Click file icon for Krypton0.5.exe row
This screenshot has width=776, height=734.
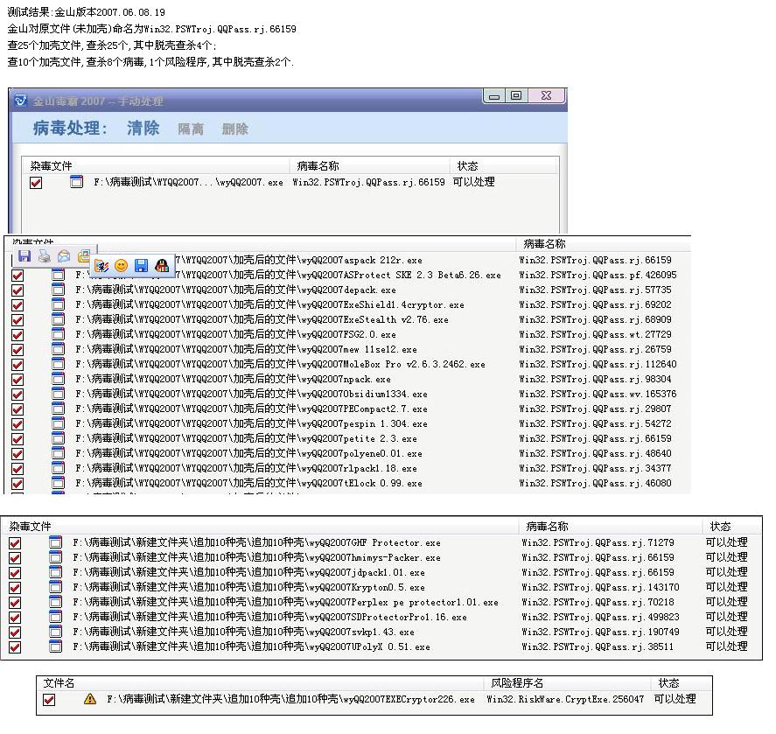pyautogui.click(x=55, y=587)
